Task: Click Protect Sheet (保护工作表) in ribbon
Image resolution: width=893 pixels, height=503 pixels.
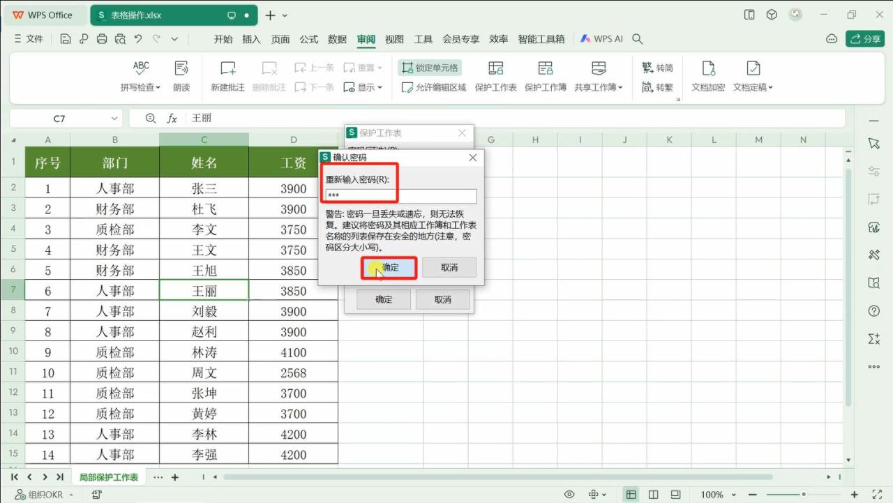Action: 495,75
